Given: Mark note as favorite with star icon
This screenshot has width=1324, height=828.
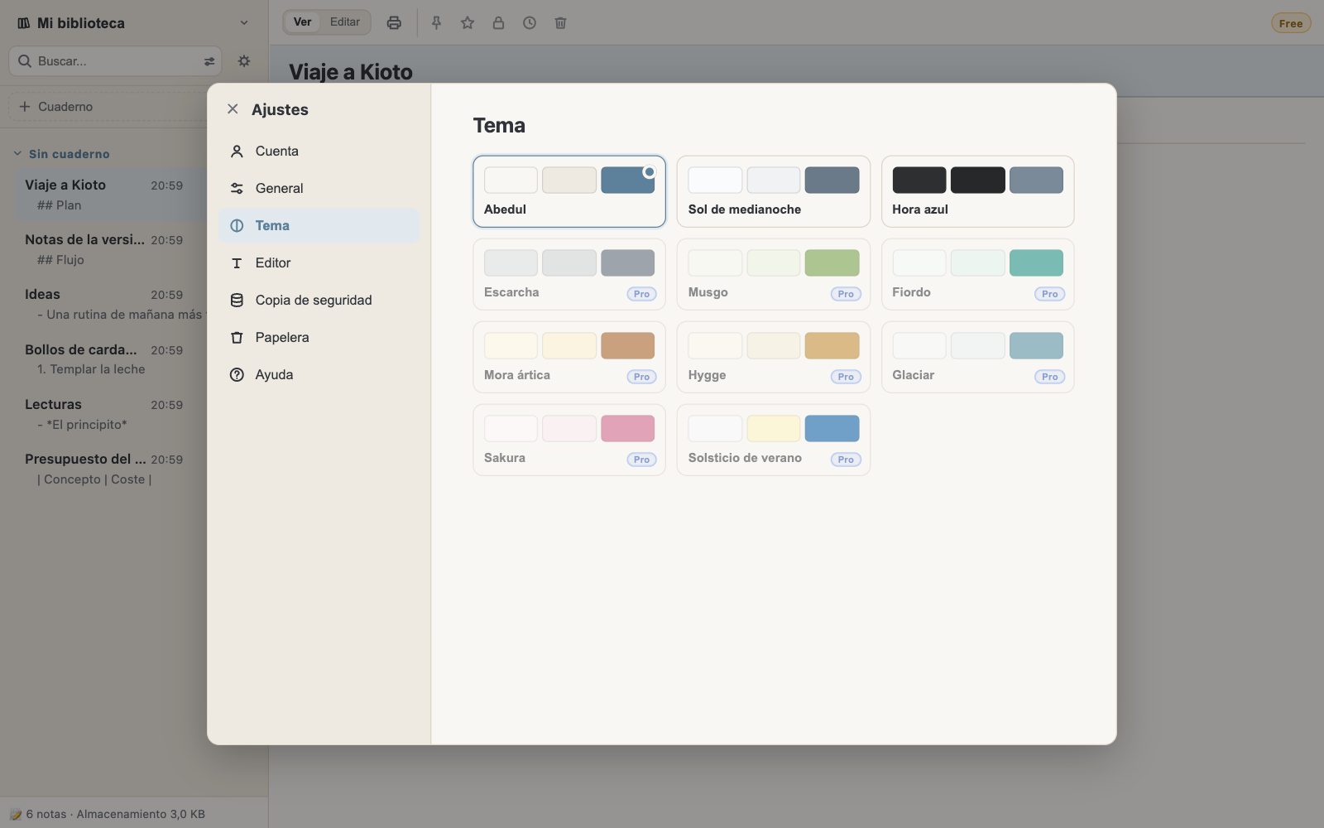Looking at the screenshot, I should 468,22.
